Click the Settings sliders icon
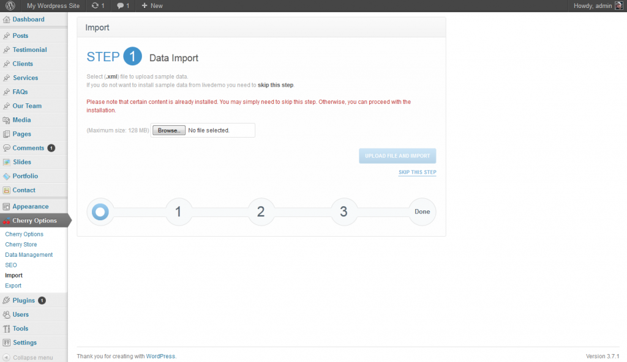 6,342
